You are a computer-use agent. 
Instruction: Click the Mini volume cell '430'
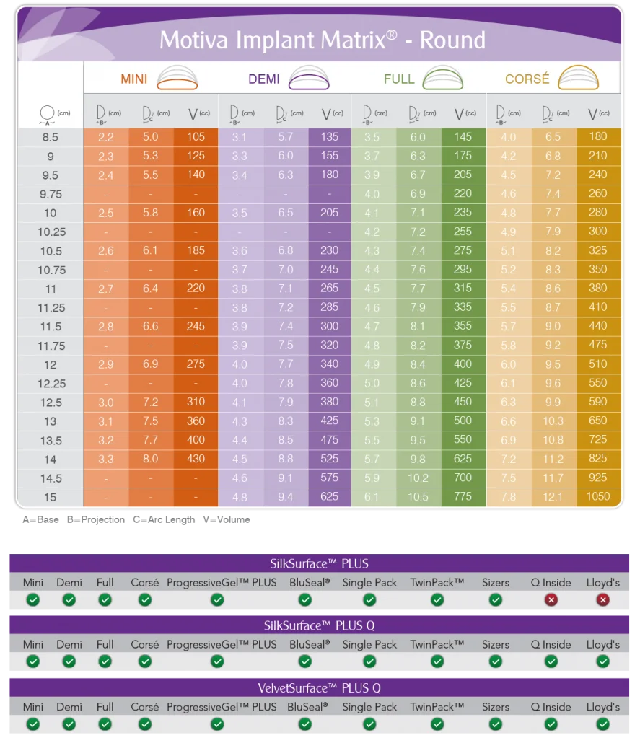coord(196,458)
